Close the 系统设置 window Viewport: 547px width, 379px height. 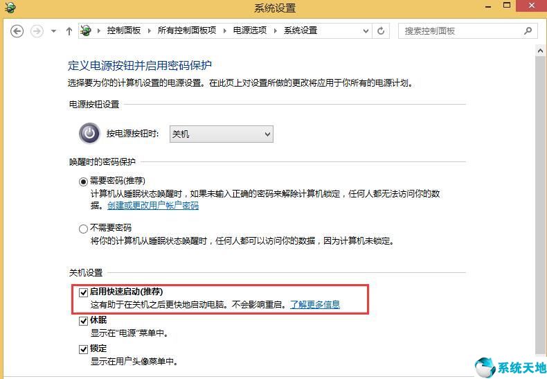pyautogui.click(x=531, y=6)
